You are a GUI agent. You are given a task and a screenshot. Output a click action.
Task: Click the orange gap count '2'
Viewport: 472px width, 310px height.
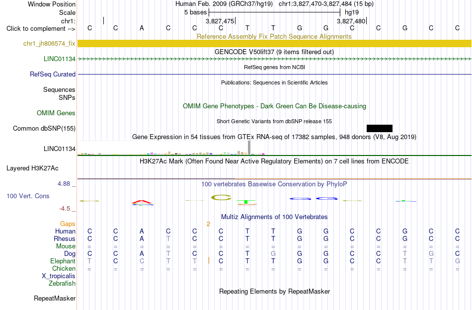point(208,224)
